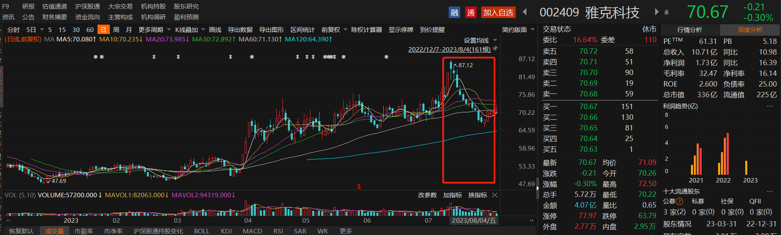Switch to 周 weekly period

(x=116, y=30)
